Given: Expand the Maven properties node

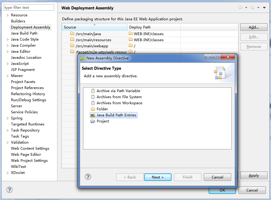Looking at the screenshot, I should tap(8, 76).
